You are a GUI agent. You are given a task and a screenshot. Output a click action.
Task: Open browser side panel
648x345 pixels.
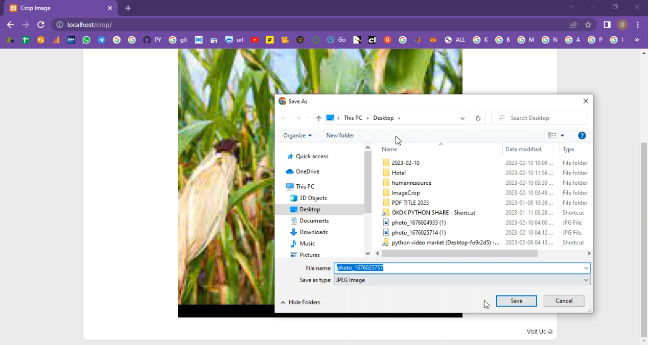pos(607,24)
